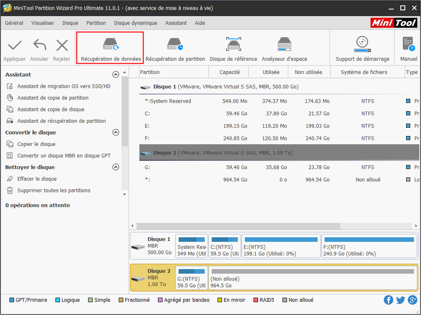Open the Disque menu
Viewport: 421px width, 315px height.
[x=70, y=23]
